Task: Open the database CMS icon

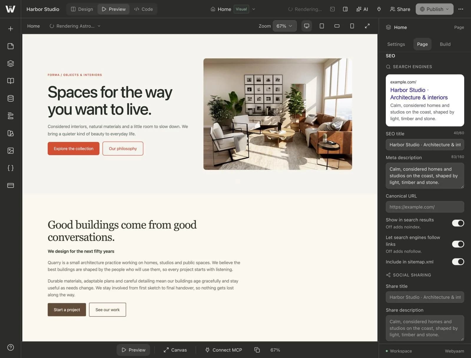Action: (11, 98)
